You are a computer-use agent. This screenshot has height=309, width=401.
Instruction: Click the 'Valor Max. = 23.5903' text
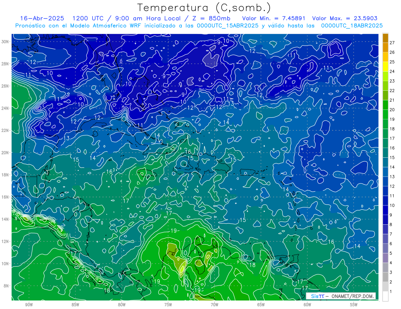point(345,18)
